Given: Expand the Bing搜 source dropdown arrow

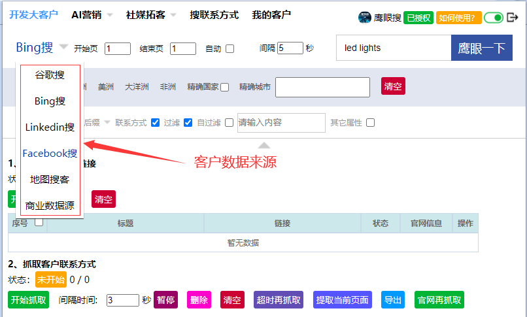Looking at the screenshot, I should coord(63,47).
